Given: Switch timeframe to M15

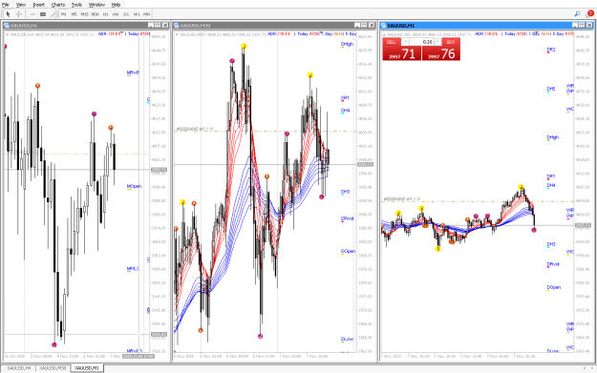Looking at the screenshot, I should tap(84, 14).
